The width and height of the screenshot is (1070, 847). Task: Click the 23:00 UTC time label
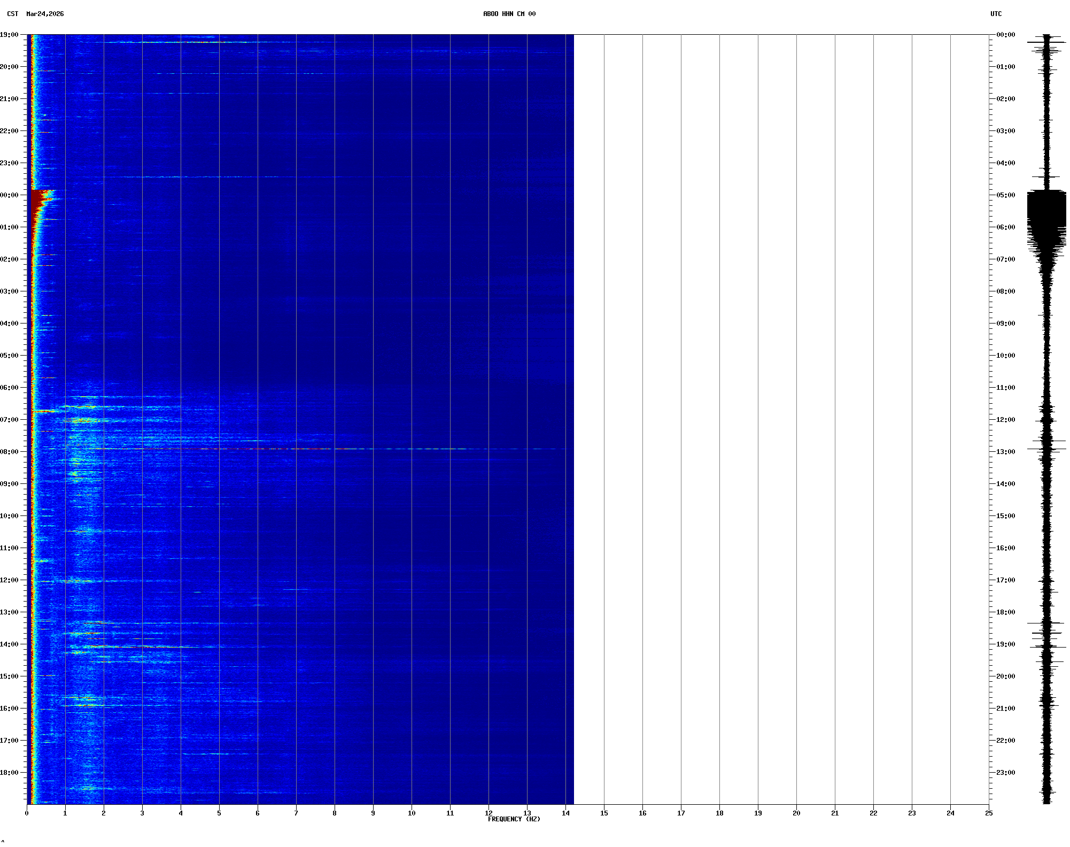pyautogui.click(x=1005, y=773)
